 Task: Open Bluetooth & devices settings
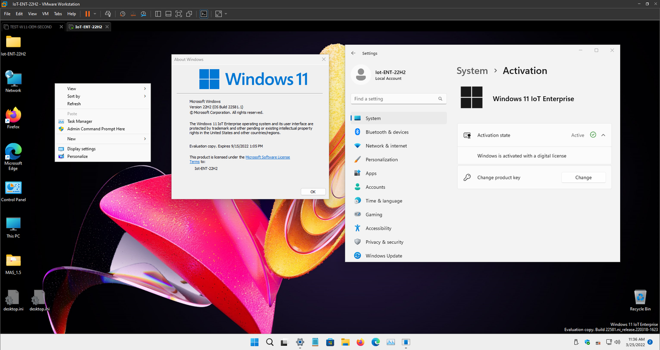point(399,132)
